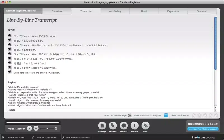
Task: Click Print This Lesson Page text
Action: (115, 116)
